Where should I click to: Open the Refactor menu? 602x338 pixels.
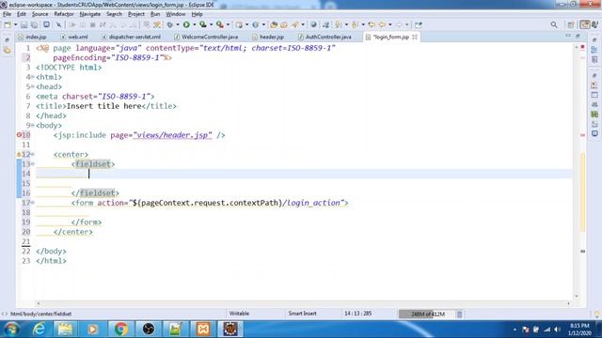(x=64, y=14)
